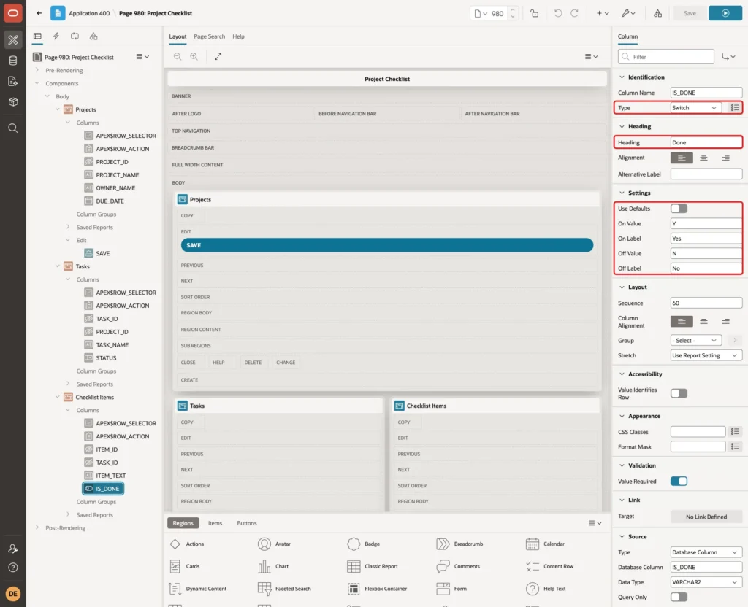Screen dimensions: 748x607
Task: Expand the layout to full screen
Action: tap(218, 57)
